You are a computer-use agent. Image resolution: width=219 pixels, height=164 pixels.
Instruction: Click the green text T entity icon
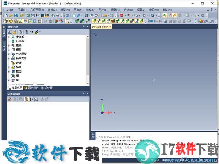[108, 21]
